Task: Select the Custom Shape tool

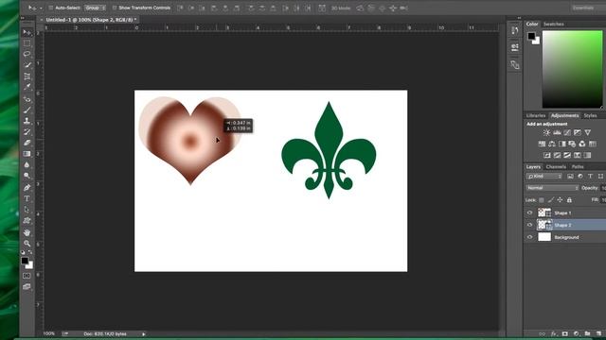Action: tap(27, 220)
